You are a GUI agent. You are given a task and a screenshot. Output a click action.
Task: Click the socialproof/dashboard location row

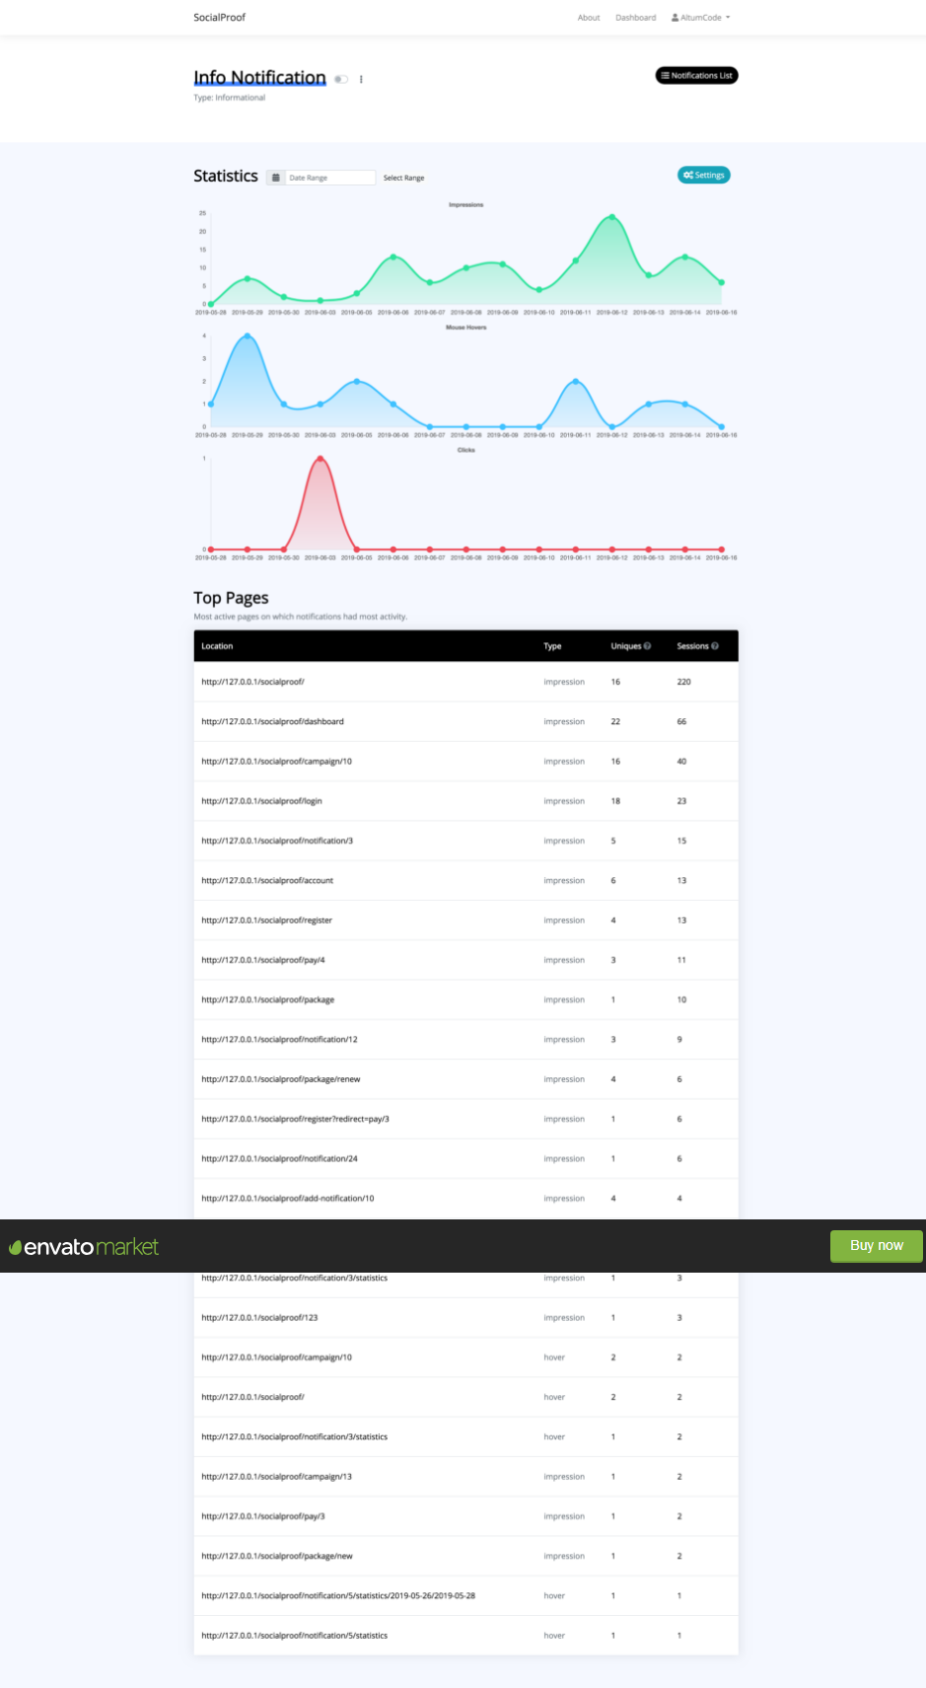[x=273, y=722]
